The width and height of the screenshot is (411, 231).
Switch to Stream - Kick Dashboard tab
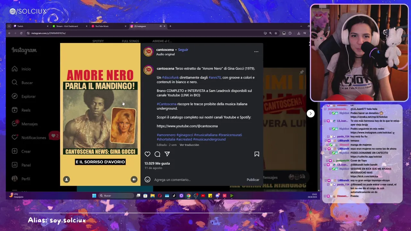70,26
